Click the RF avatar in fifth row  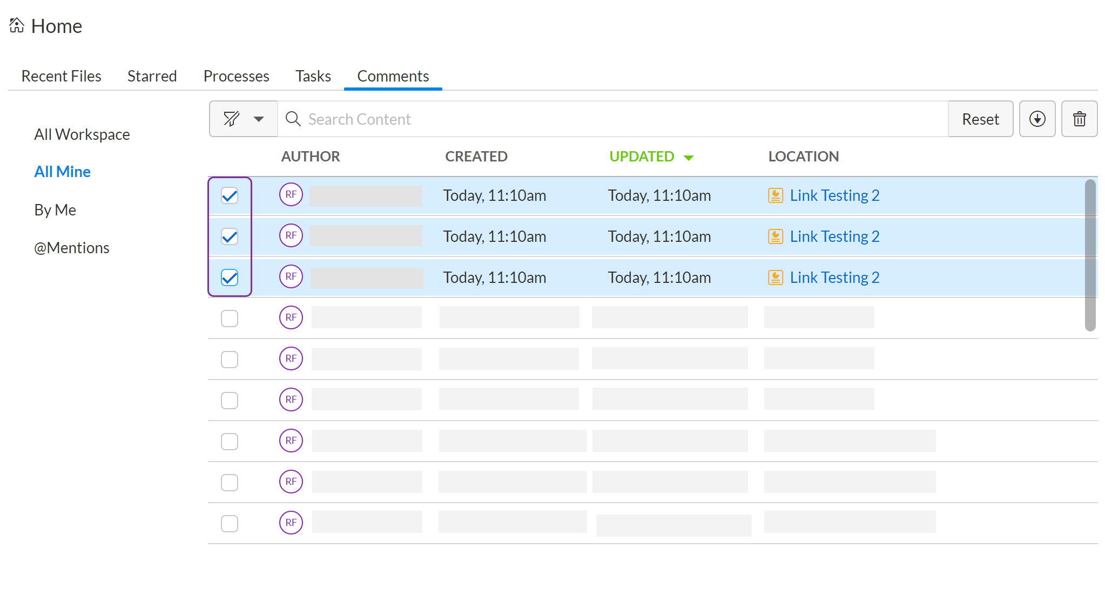click(291, 358)
